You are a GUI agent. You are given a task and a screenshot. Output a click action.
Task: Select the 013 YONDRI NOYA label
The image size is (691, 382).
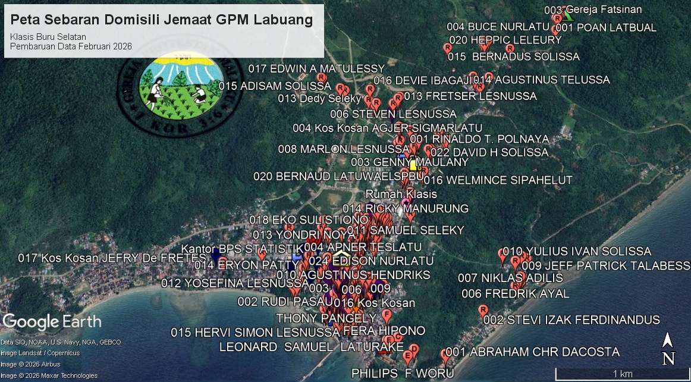click(304, 235)
